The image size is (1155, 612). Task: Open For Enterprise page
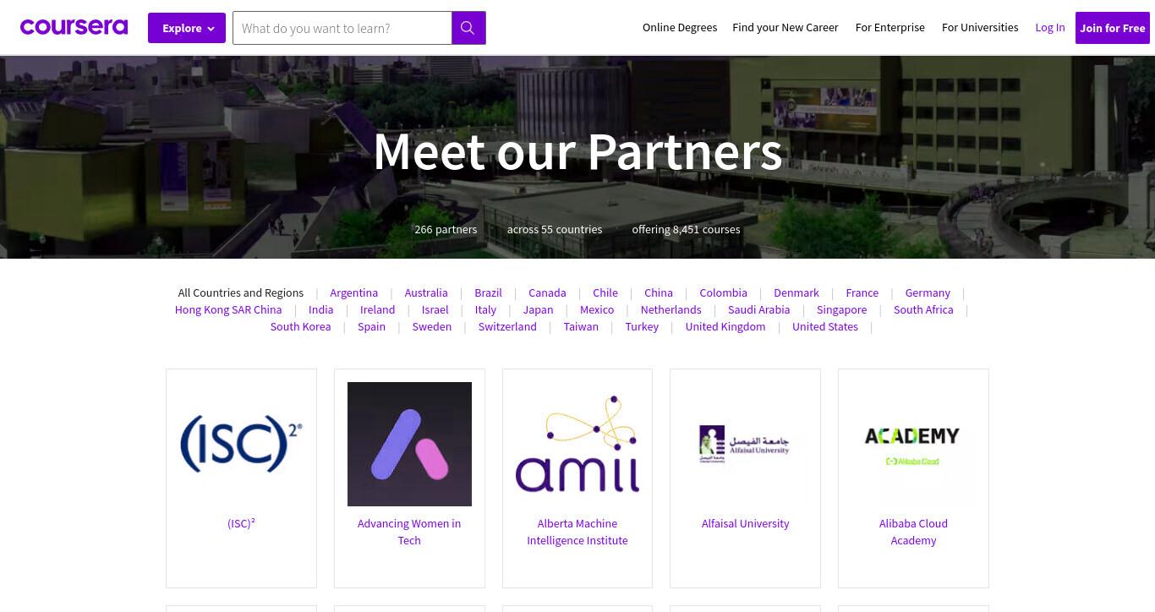coord(890,28)
